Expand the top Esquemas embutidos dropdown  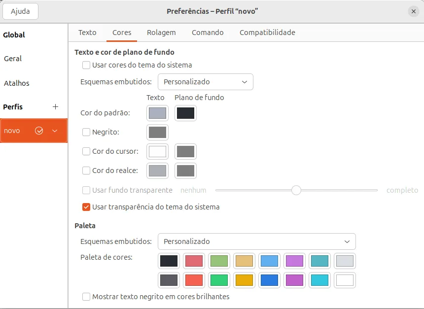coord(205,82)
